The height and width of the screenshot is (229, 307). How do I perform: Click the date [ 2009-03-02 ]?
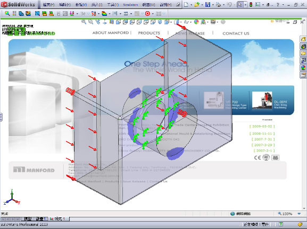262,126
